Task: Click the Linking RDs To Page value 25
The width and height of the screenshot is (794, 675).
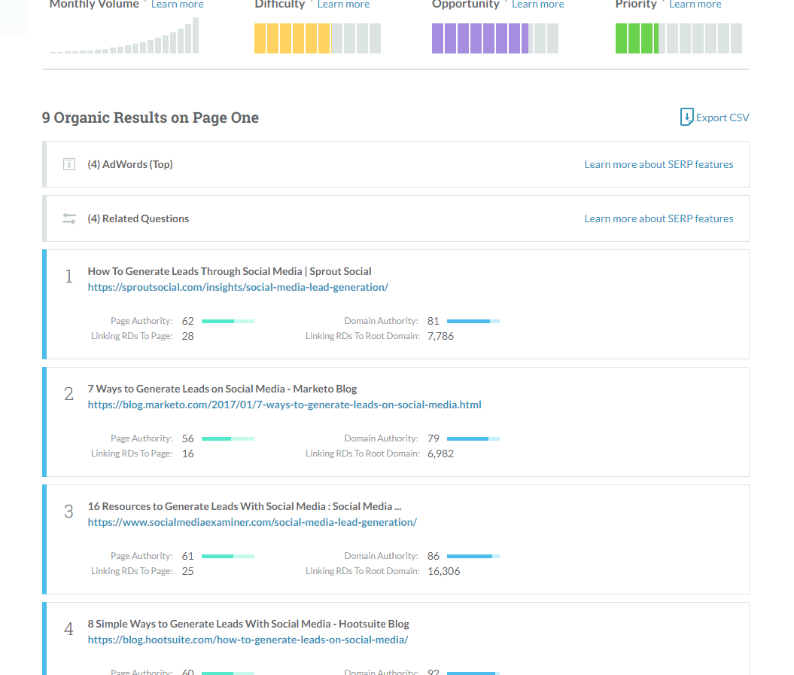Action: pos(188,572)
